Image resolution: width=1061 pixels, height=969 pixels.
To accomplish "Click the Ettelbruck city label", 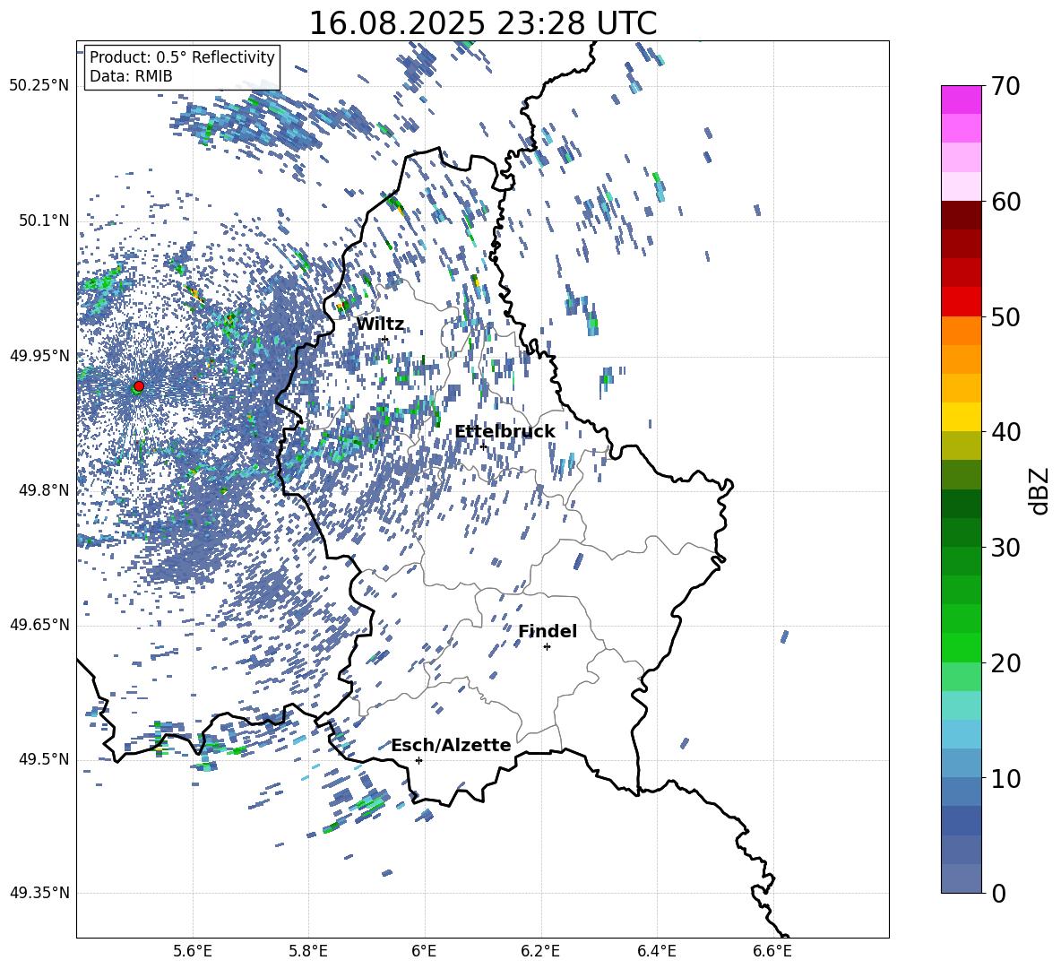I will click(x=505, y=432).
